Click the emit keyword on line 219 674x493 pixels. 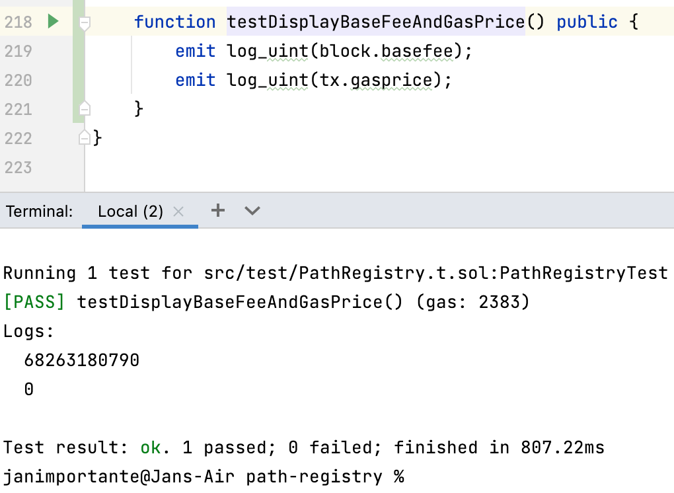click(x=195, y=51)
